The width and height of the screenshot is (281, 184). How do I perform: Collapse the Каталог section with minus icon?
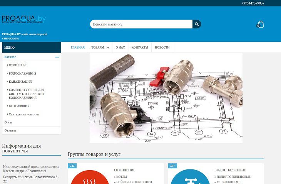57,57
